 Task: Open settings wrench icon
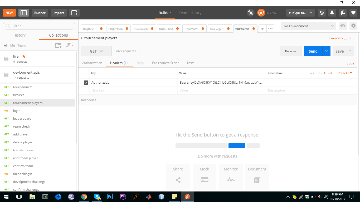[343, 13]
